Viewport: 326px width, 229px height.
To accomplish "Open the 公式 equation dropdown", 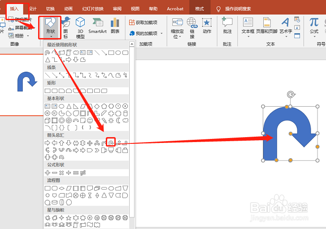I will [x=314, y=37].
